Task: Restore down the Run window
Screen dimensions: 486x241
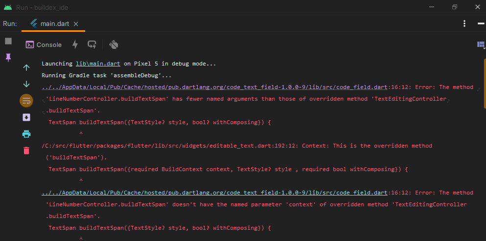Action: tap(454, 7)
